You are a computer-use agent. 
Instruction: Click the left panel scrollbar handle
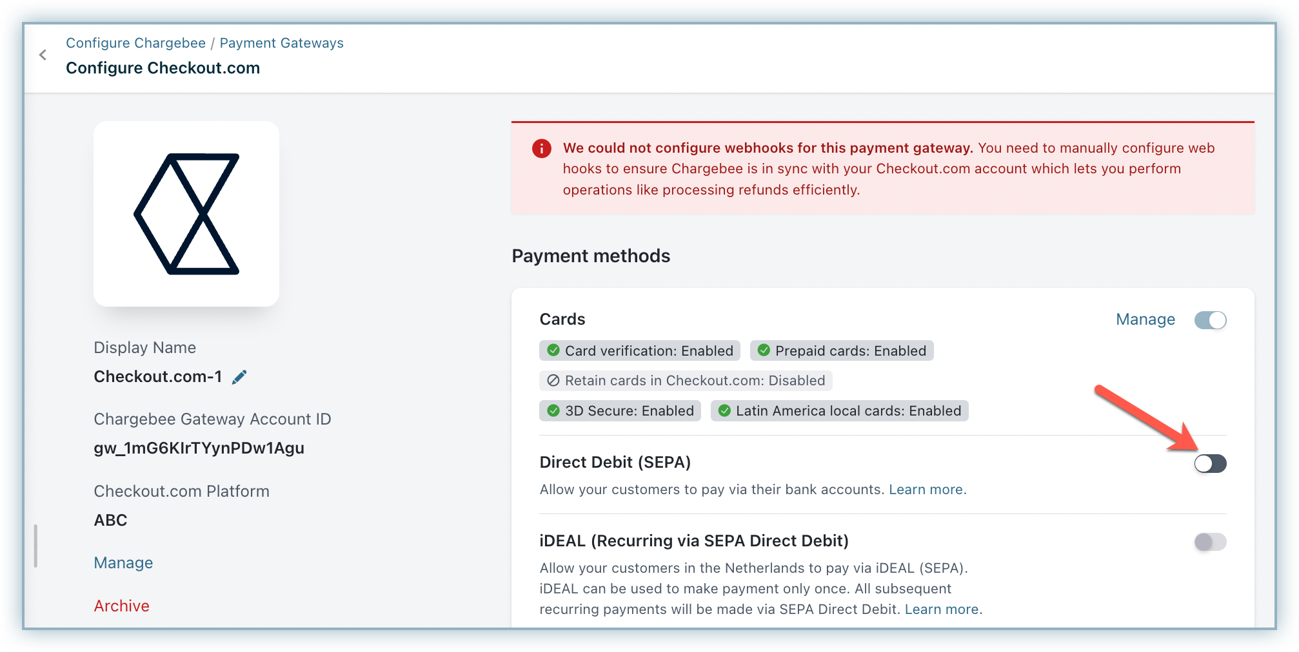pyautogui.click(x=35, y=546)
